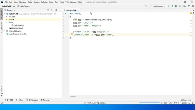Click the tool windows quick access icon in status bar
The image size is (195, 110).
2,103
